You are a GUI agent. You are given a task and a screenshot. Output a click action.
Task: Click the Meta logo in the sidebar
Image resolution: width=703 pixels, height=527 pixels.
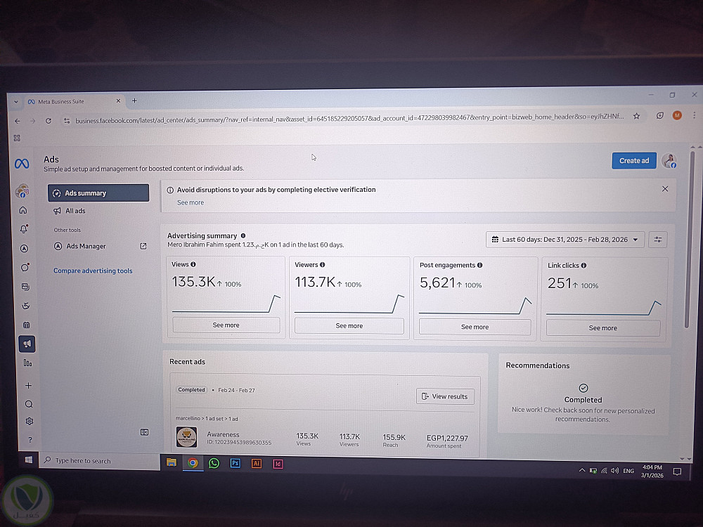(x=22, y=164)
